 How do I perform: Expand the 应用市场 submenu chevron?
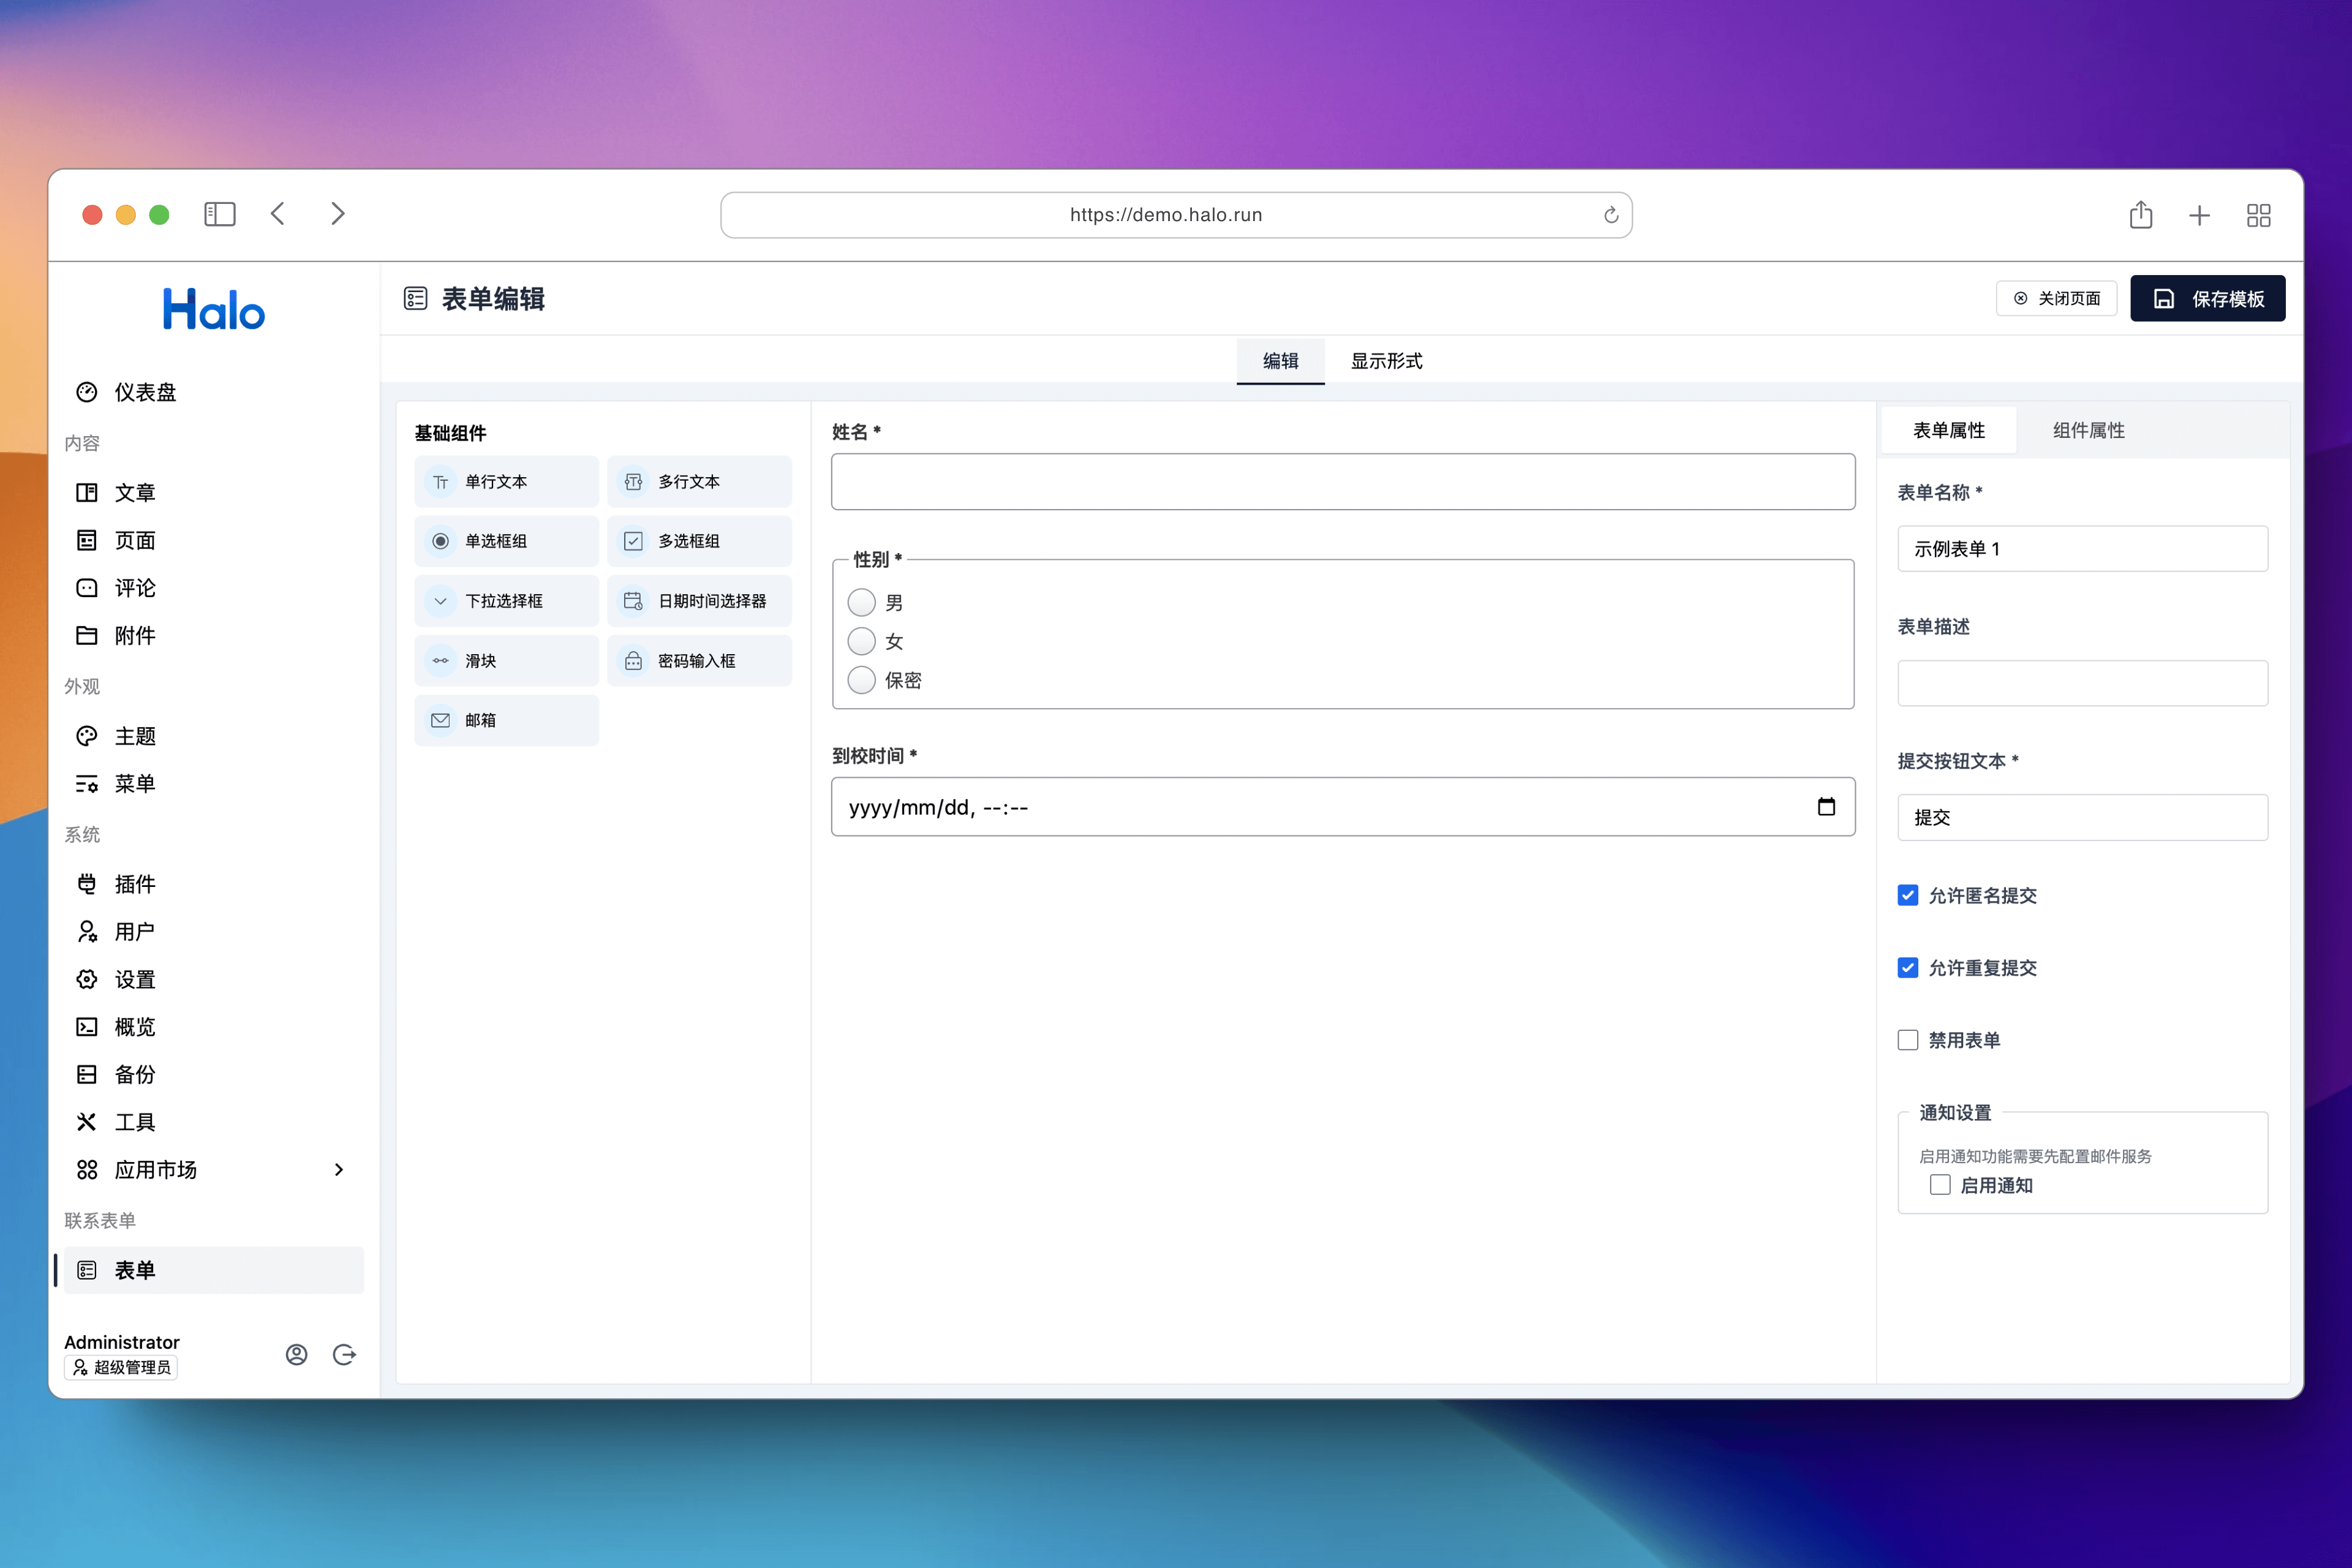(339, 1169)
